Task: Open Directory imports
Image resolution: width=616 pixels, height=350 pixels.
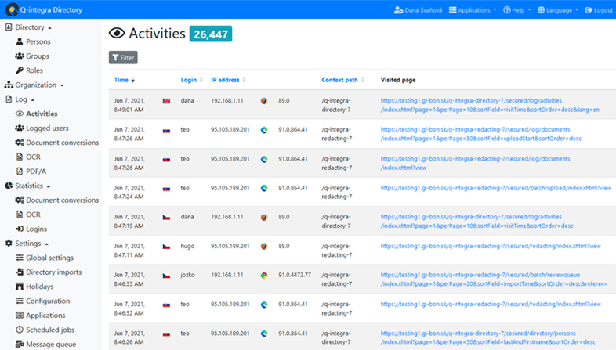Action: [x=54, y=272]
